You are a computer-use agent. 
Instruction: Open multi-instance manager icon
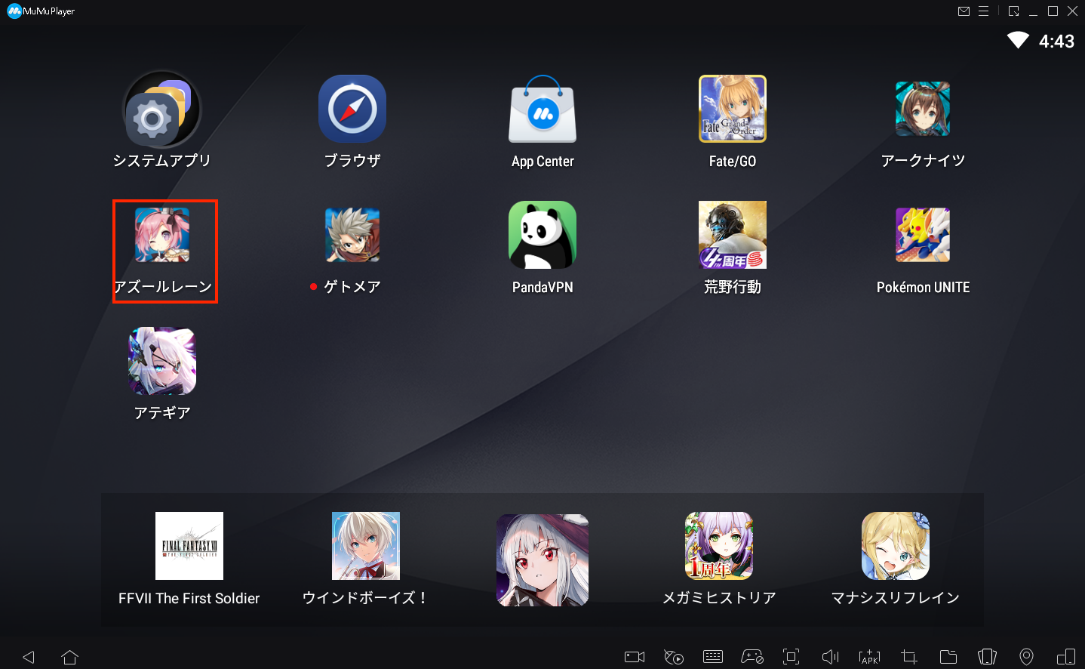(x=1066, y=657)
